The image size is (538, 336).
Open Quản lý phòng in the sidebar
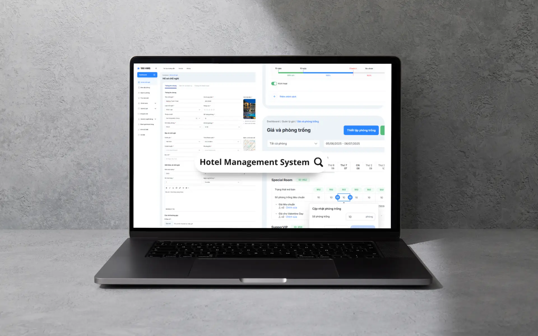145,93
